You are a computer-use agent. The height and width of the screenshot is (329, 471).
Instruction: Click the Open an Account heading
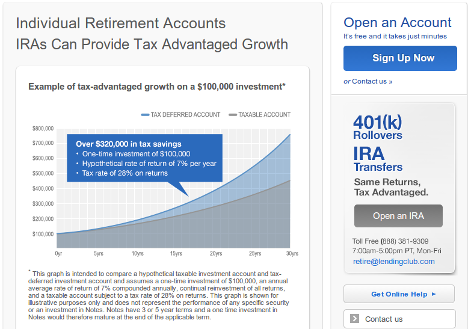pyautogui.click(x=398, y=22)
